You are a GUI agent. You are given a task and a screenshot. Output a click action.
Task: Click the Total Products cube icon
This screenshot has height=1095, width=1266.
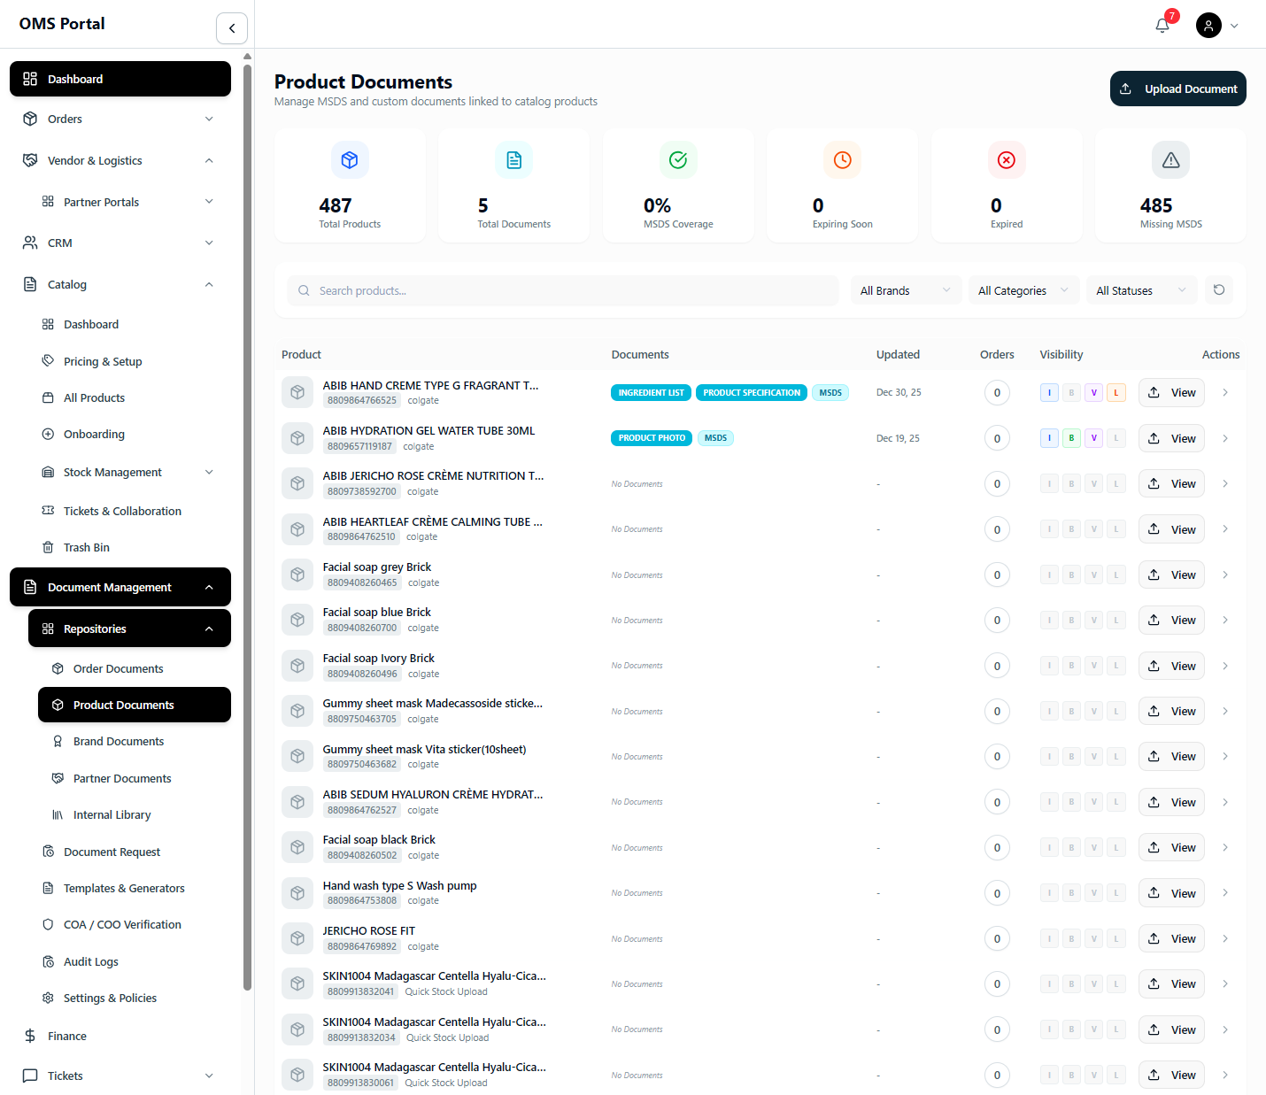tap(350, 160)
